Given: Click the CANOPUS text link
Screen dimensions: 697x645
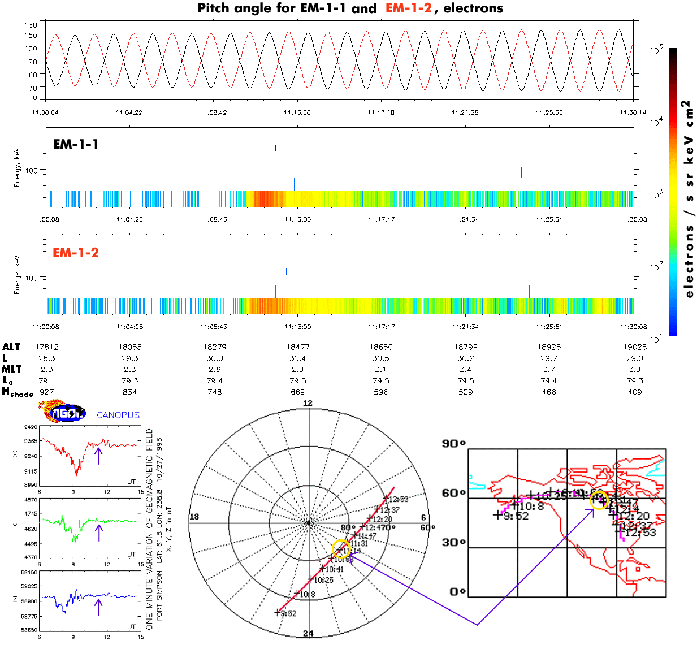Looking at the screenshot, I should 118,415.
